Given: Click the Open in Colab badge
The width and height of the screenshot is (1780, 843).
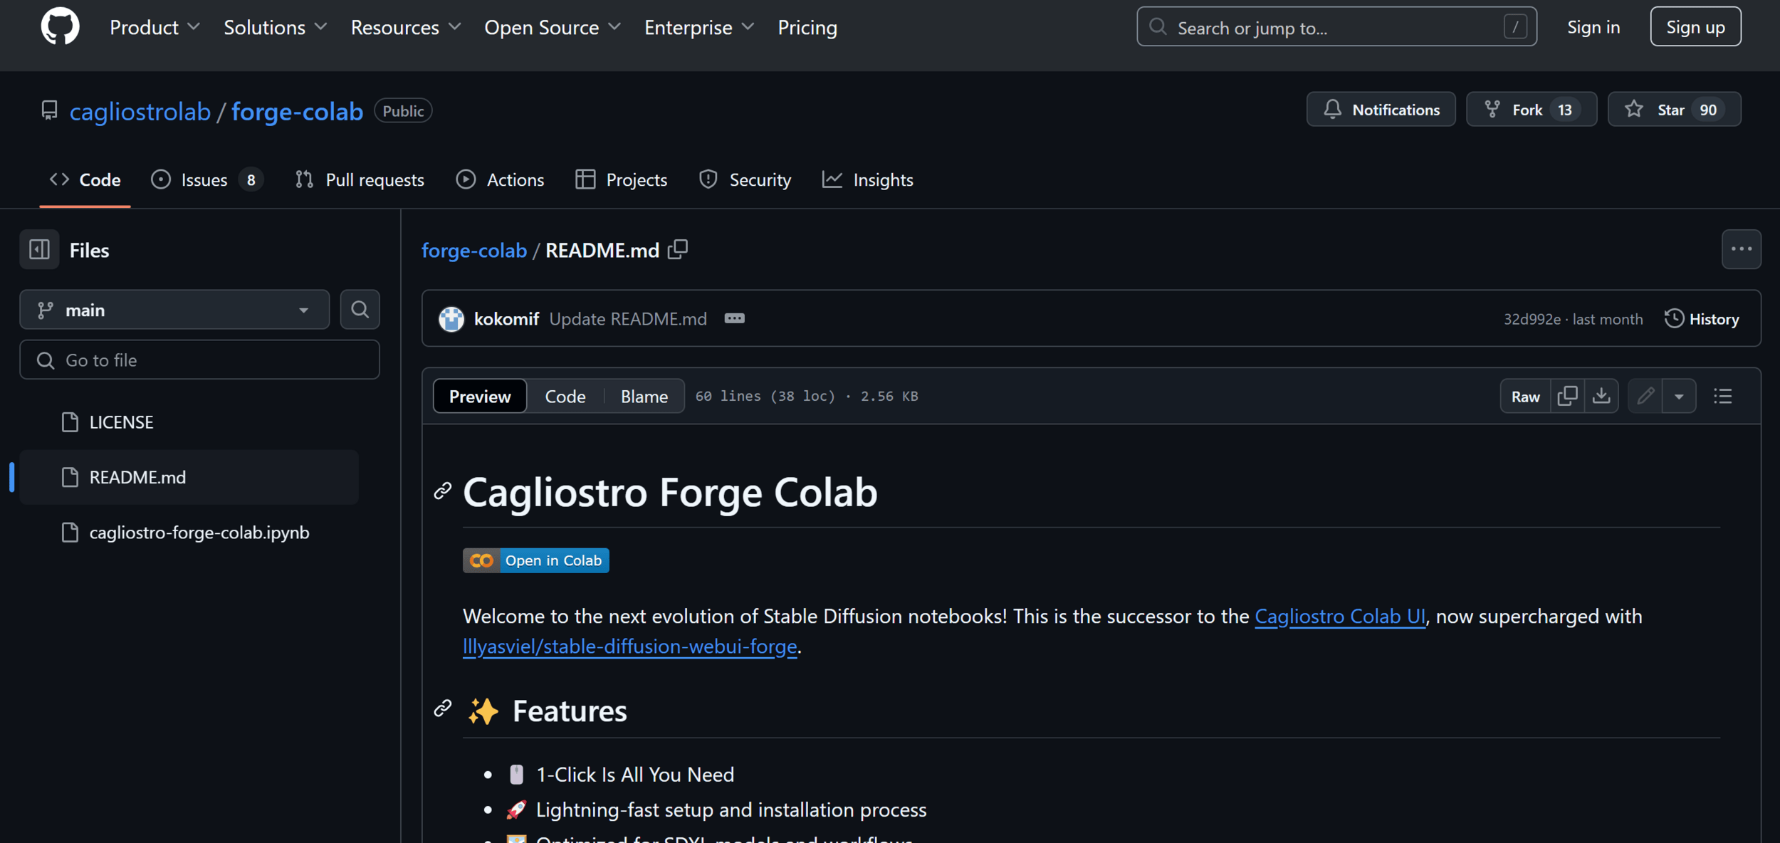Looking at the screenshot, I should point(535,560).
